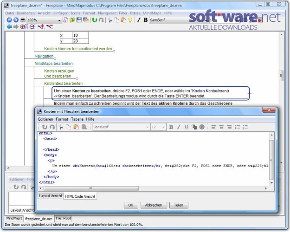Copy in the Fliesstext dialog toolbar

[x=68, y=127]
